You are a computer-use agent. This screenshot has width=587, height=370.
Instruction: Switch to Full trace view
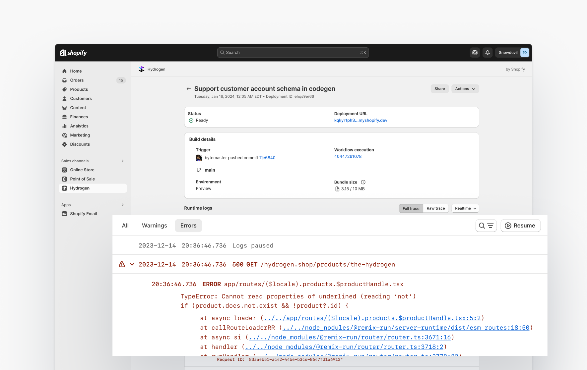[x=411, y=208]
